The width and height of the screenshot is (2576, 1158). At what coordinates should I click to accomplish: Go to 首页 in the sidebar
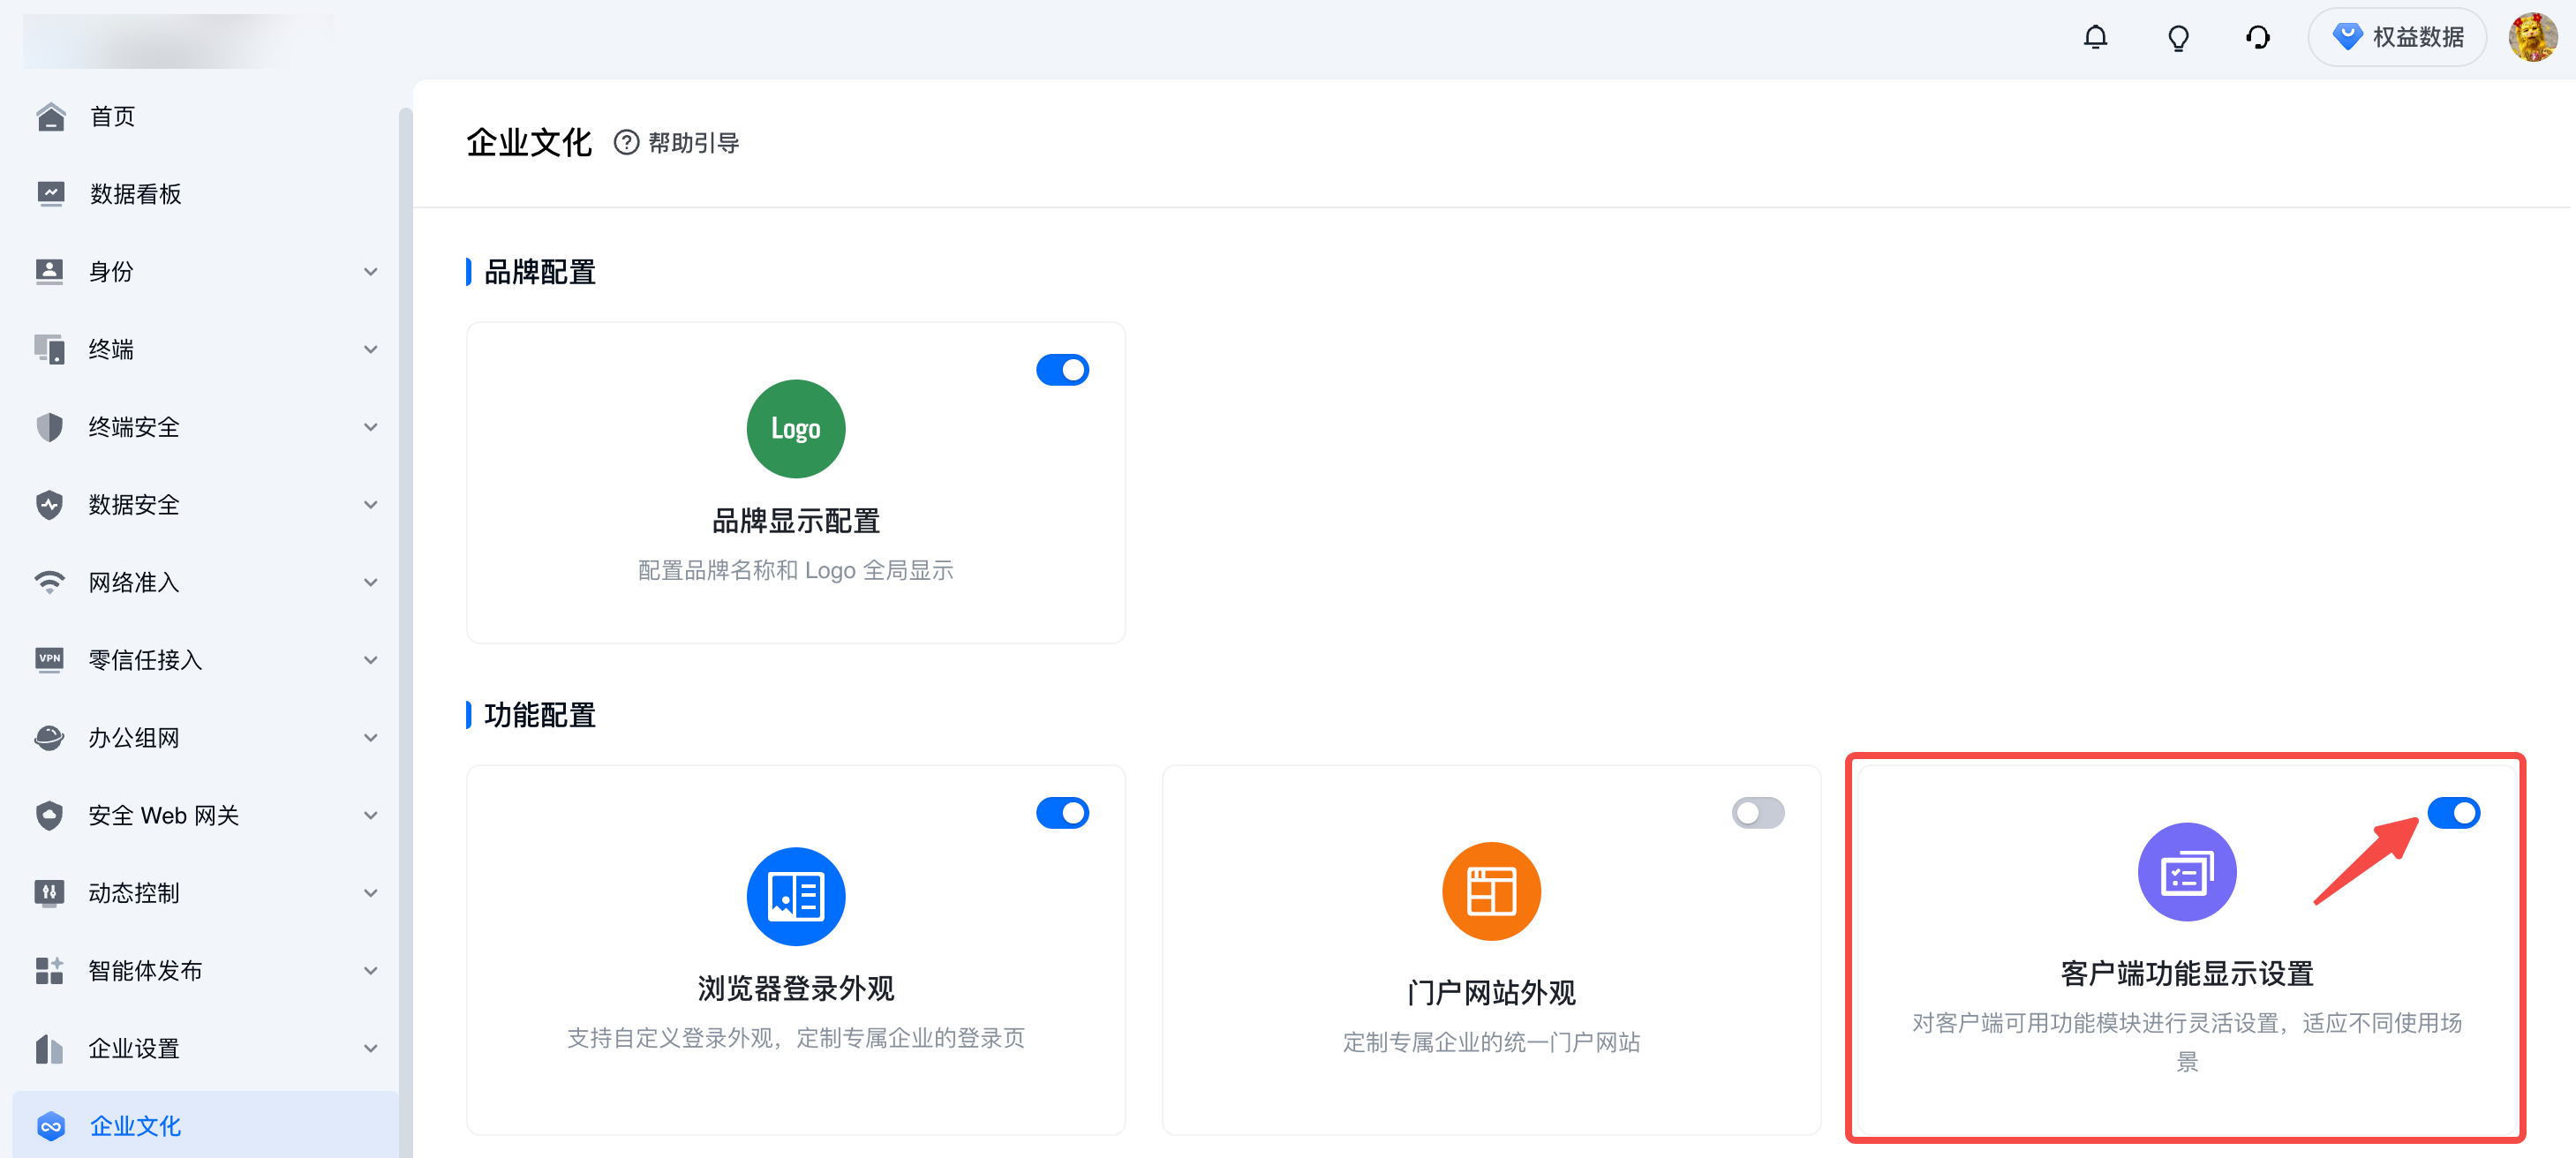click(112, 116)
